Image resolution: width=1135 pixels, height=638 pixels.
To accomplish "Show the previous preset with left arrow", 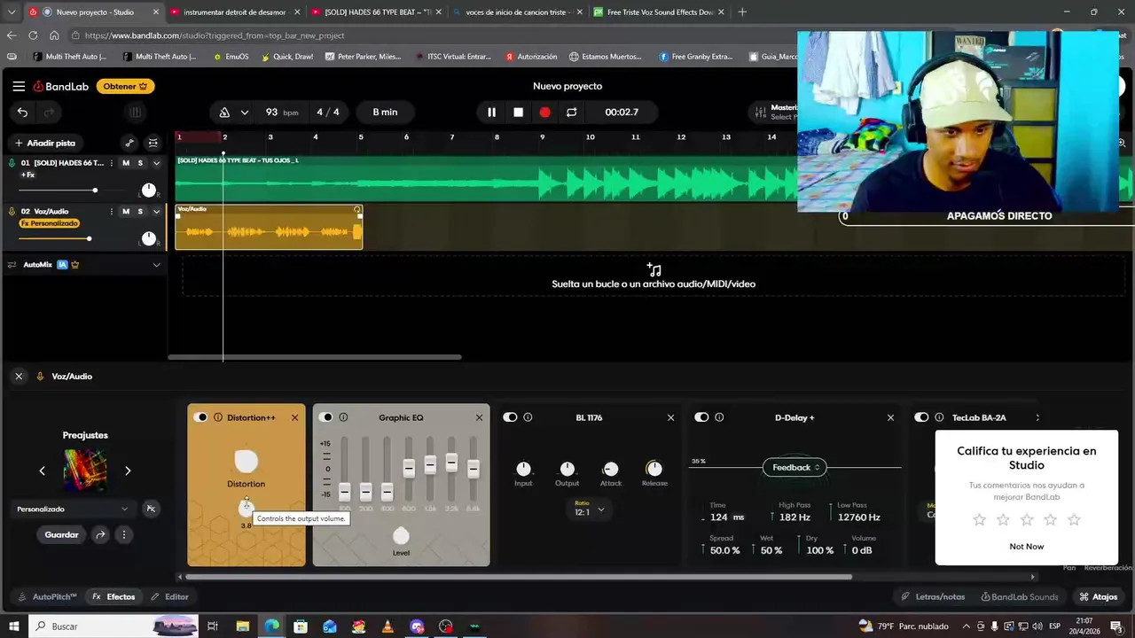I will (42, 471).
